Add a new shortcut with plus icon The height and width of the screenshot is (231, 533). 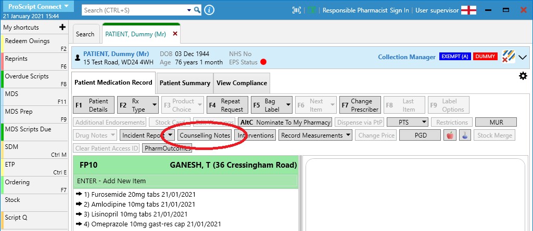pyautogui.click(x=62, y=27)
